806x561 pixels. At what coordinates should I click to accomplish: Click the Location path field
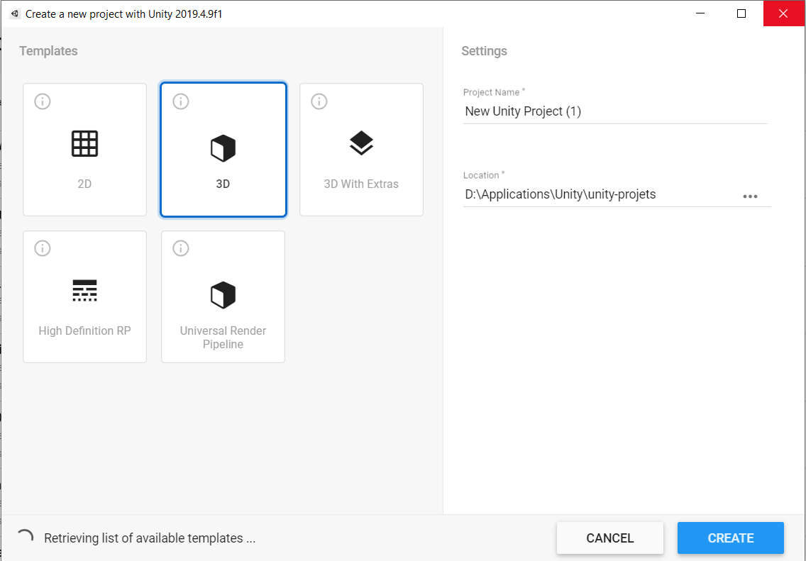coord(600,194)
